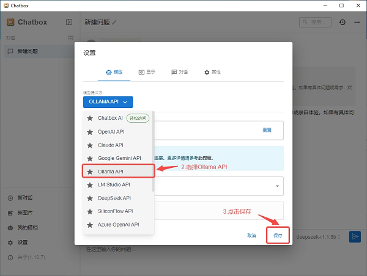
Task: Select Azure OpenAI API provider
Action: (x=118, y=225)
